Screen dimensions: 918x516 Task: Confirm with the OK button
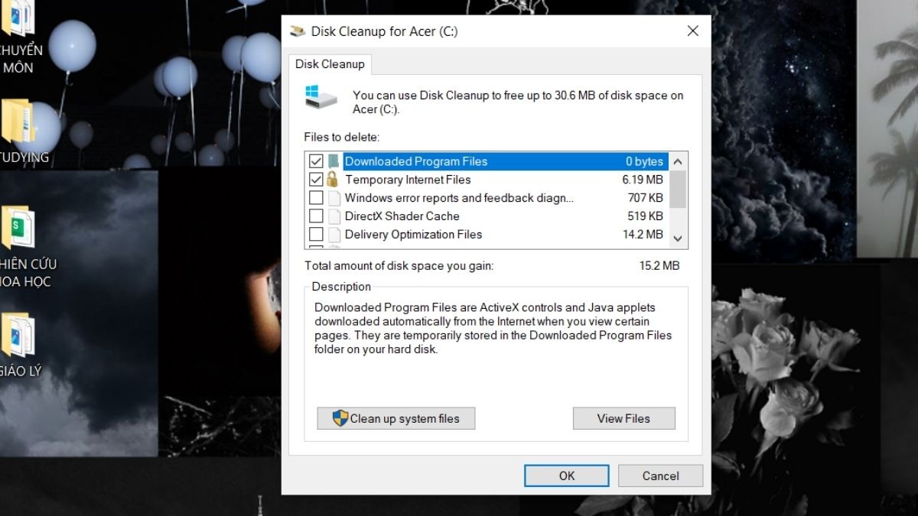pyautogui.click(x=567, y=475)
